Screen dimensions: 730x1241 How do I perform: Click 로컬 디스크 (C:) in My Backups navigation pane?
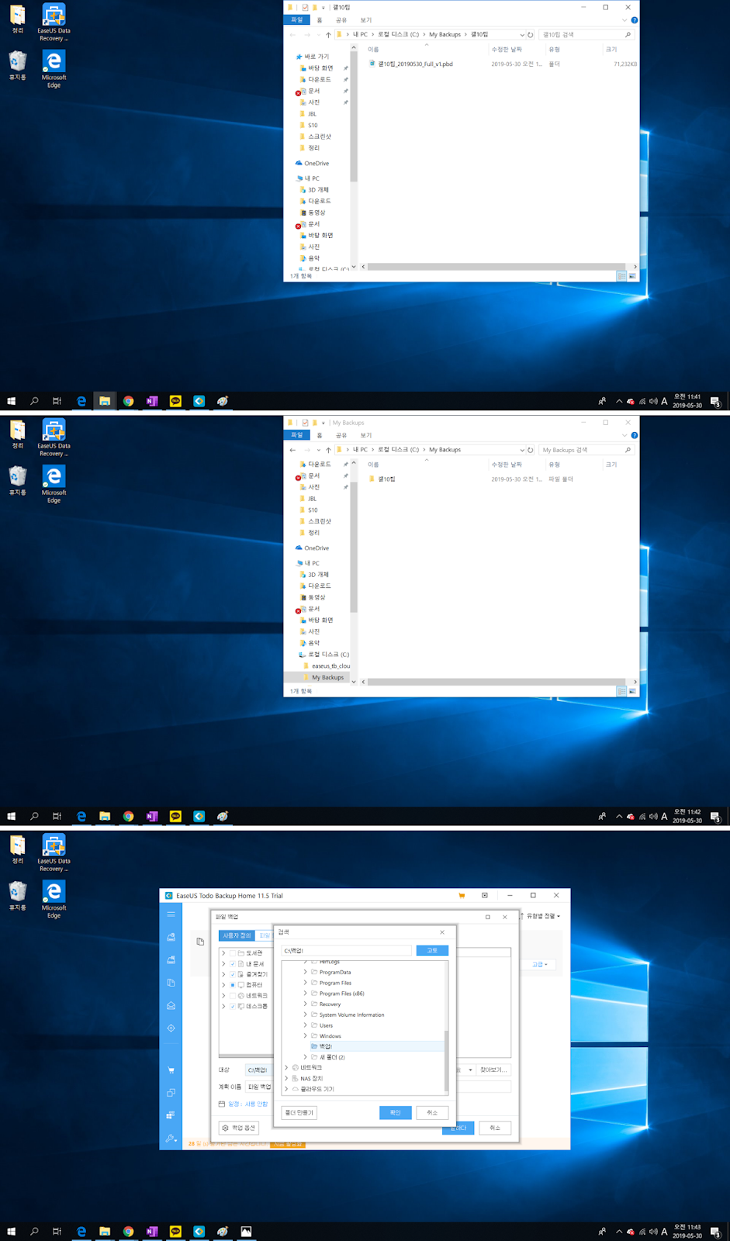[329, 655]
